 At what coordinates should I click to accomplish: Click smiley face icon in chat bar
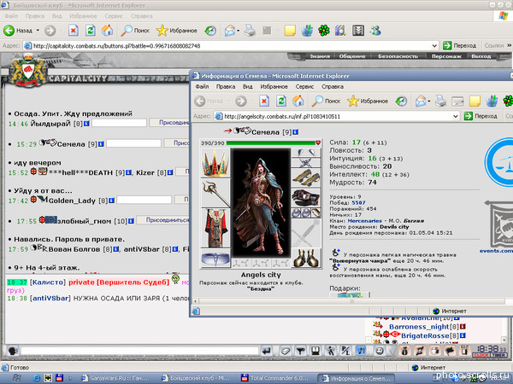point(379,351)
